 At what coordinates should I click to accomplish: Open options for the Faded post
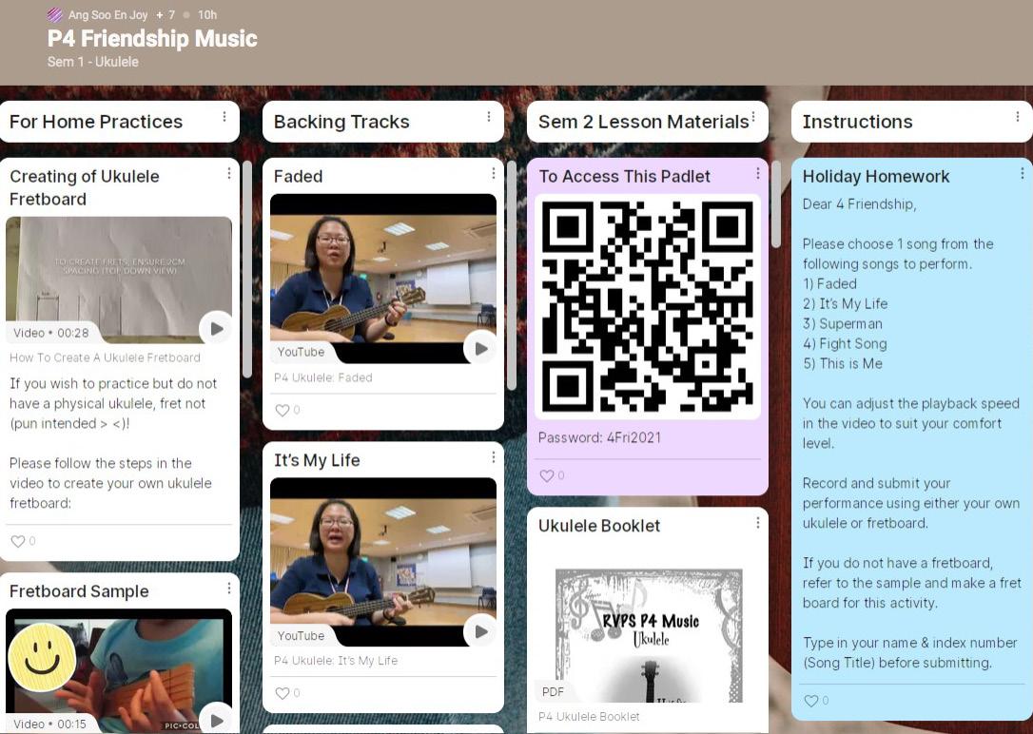(x=494, y=173)
